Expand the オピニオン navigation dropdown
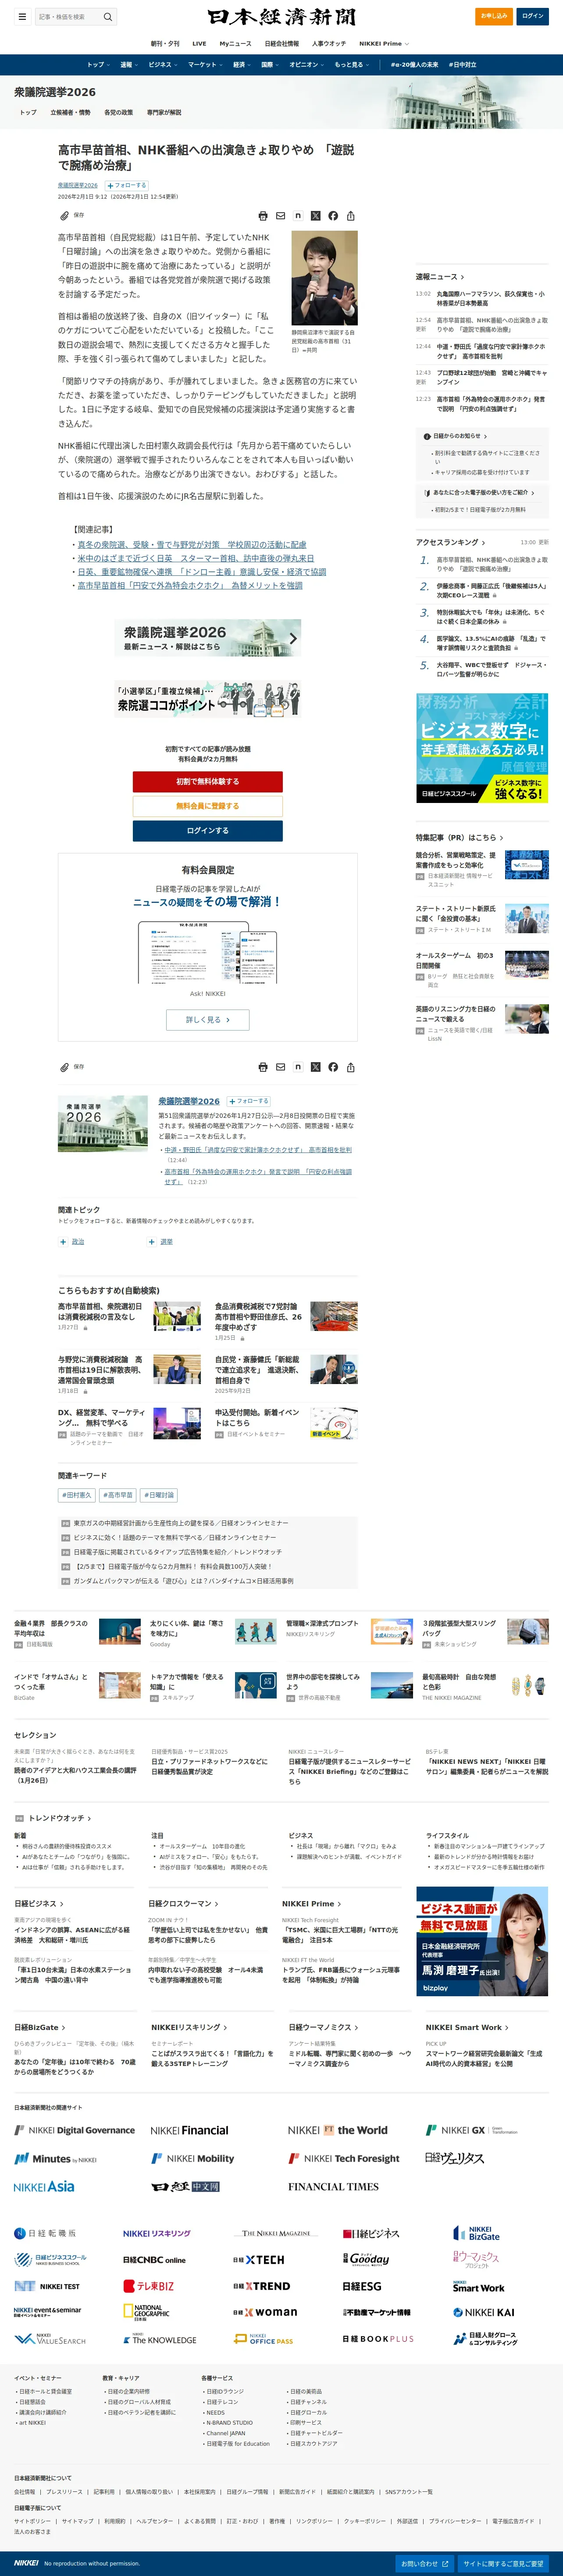The width and height of the screenshot is (563, 2576). tap(306, 65)
